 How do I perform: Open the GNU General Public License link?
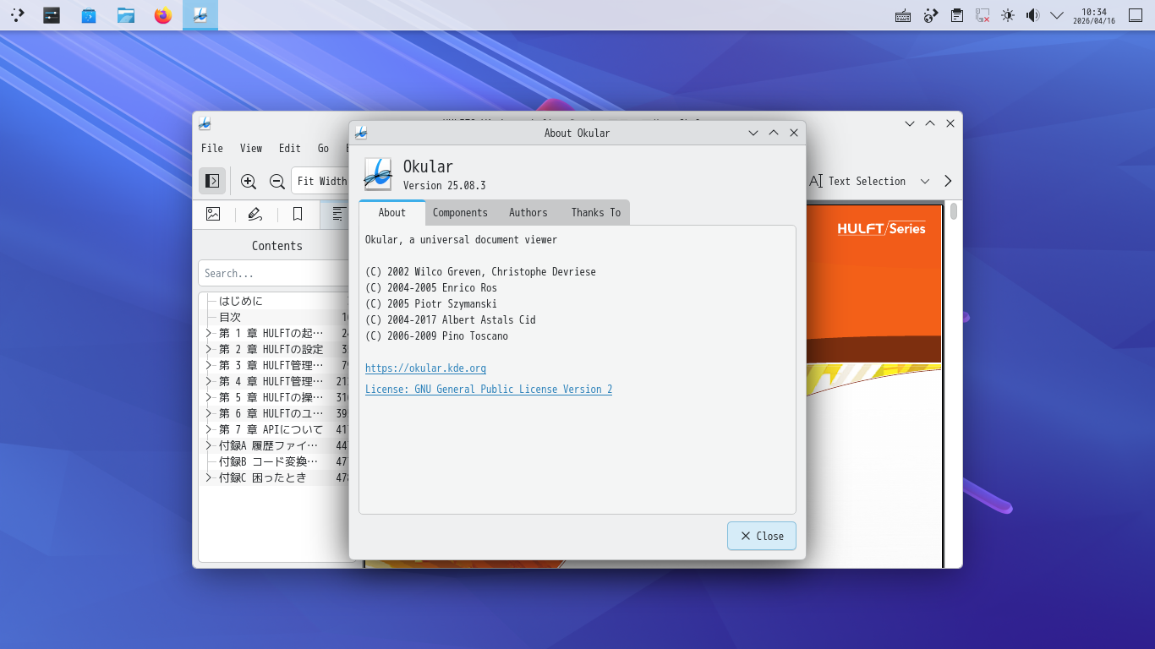[489, 390]
